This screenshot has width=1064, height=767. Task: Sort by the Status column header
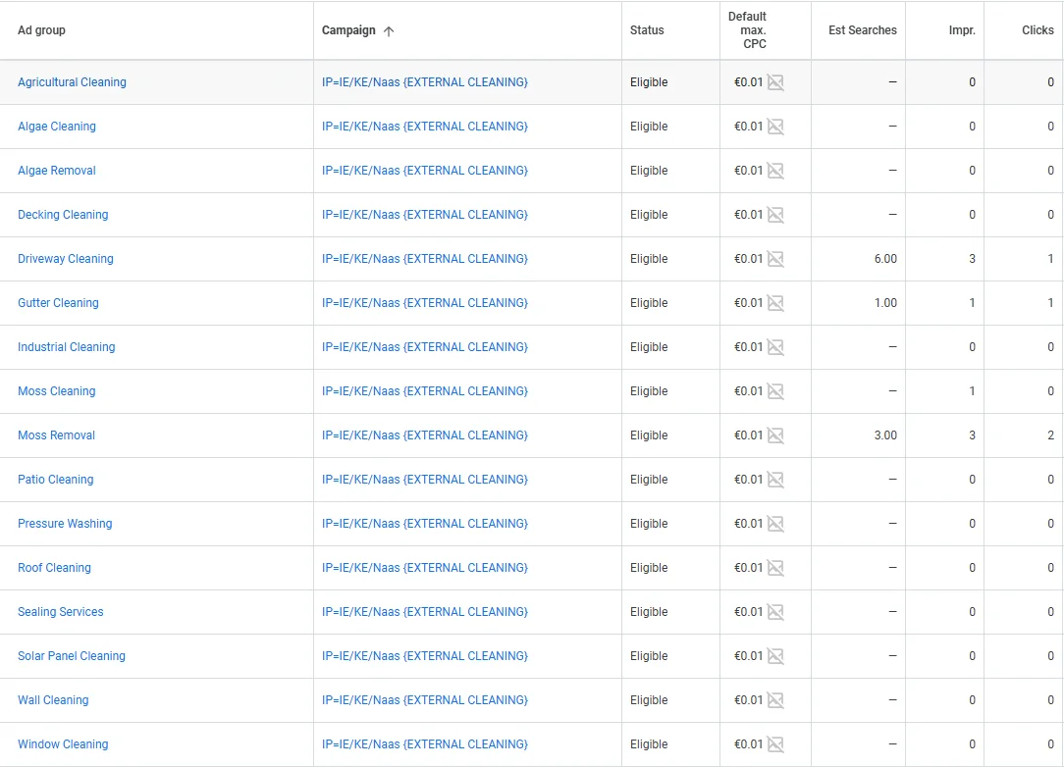[x=647, y=30]
